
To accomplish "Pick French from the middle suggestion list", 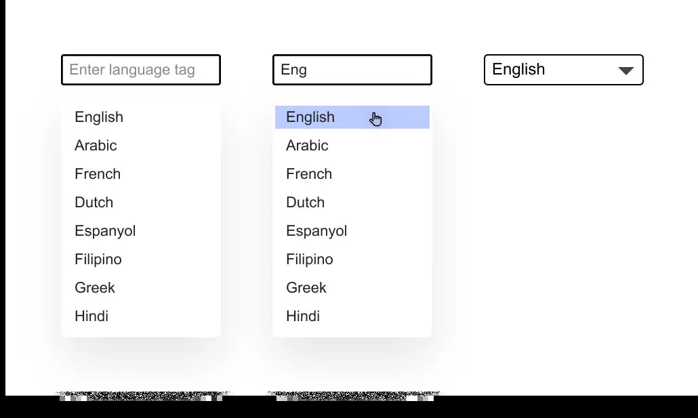I will [352, 174].
